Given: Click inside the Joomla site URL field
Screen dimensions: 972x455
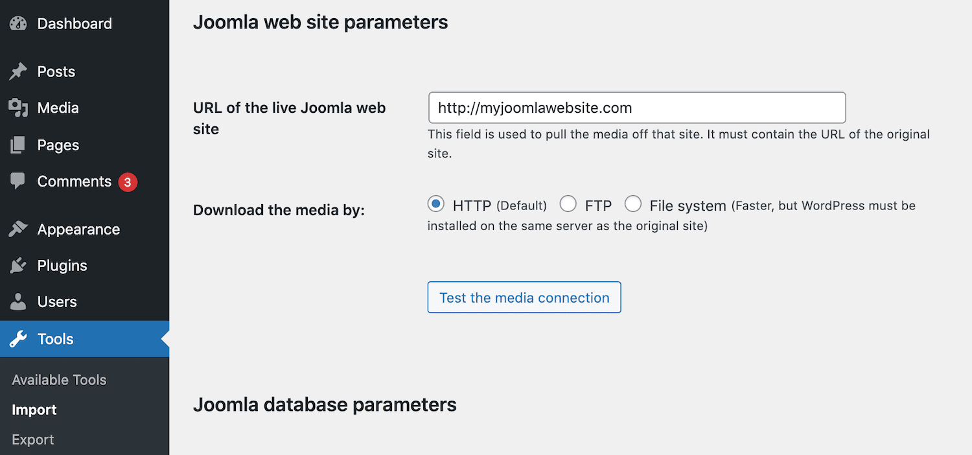Looking at the screenshot, I should point(636,108).
